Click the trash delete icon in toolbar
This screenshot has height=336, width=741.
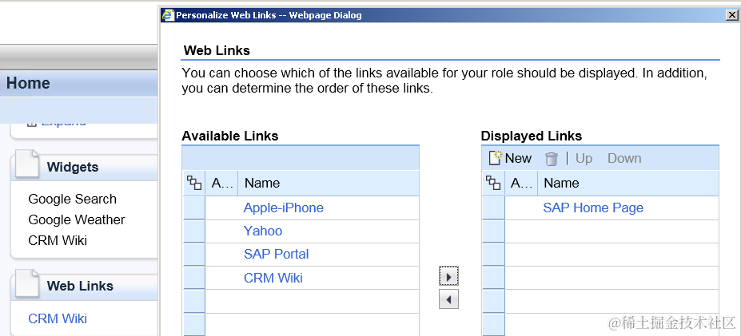(x=551, y=159)
